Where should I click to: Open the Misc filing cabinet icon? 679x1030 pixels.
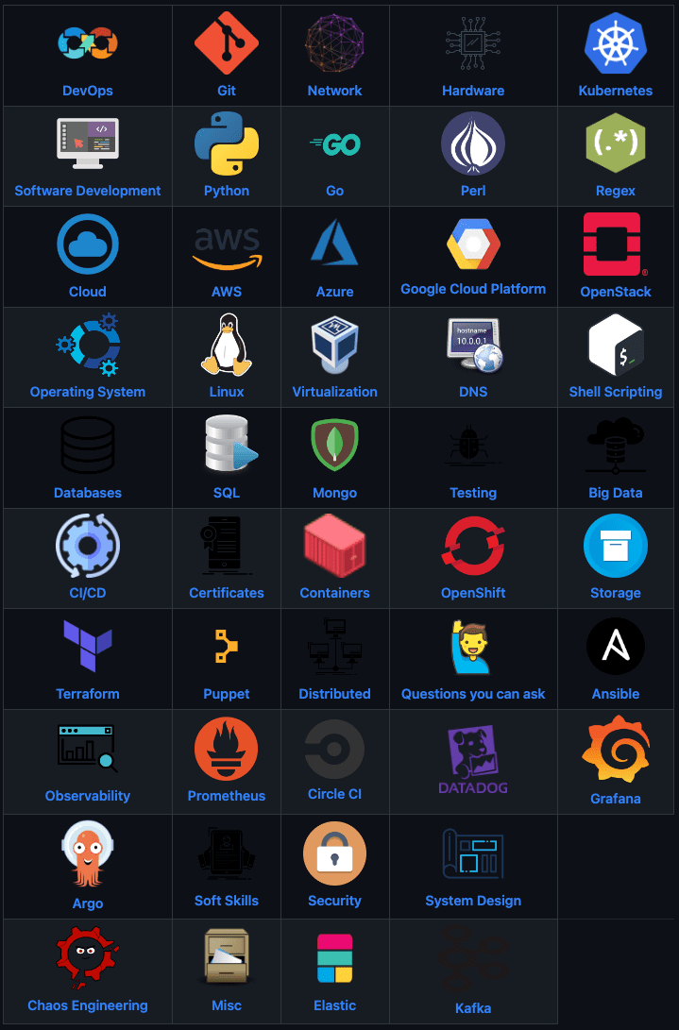226,955
